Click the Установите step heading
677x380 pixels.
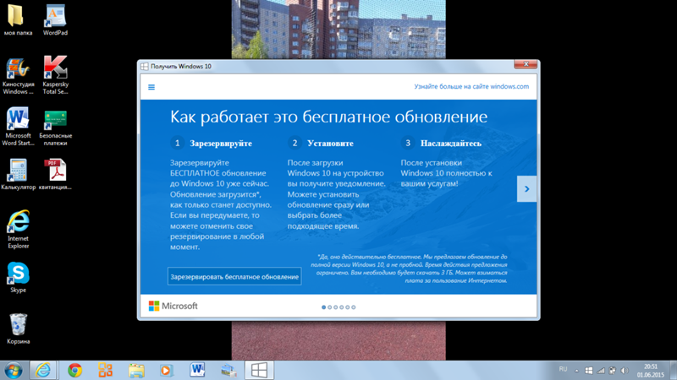pos(330,144)
